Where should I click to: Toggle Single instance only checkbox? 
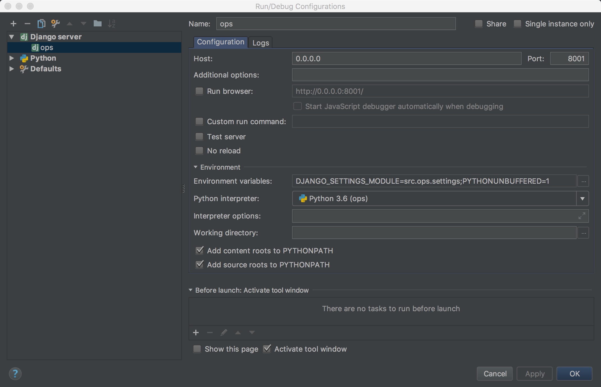click(517, 24)
